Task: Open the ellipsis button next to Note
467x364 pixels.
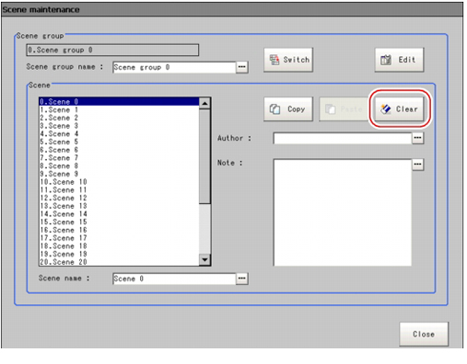Action: (417, 165)
